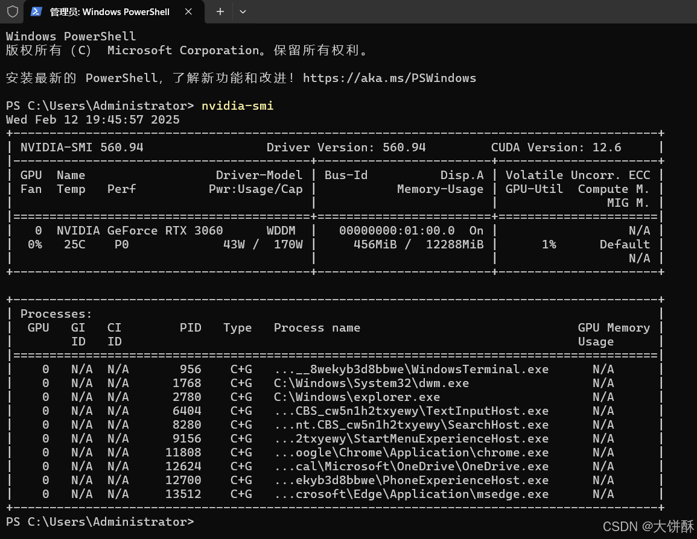Expand the new tab profile dropdown

click(x=243, y=11)
